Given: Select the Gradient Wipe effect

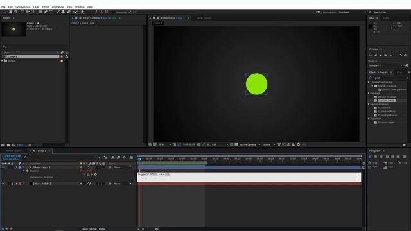Looking at the screenshot, I should click(x=385, y=123).
